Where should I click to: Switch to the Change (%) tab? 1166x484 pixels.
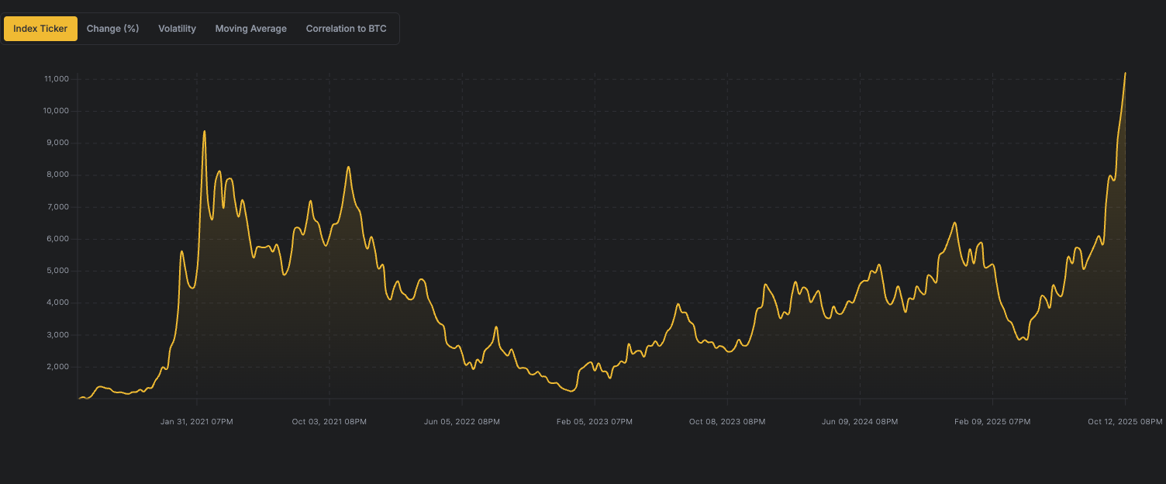pos(112,29)
